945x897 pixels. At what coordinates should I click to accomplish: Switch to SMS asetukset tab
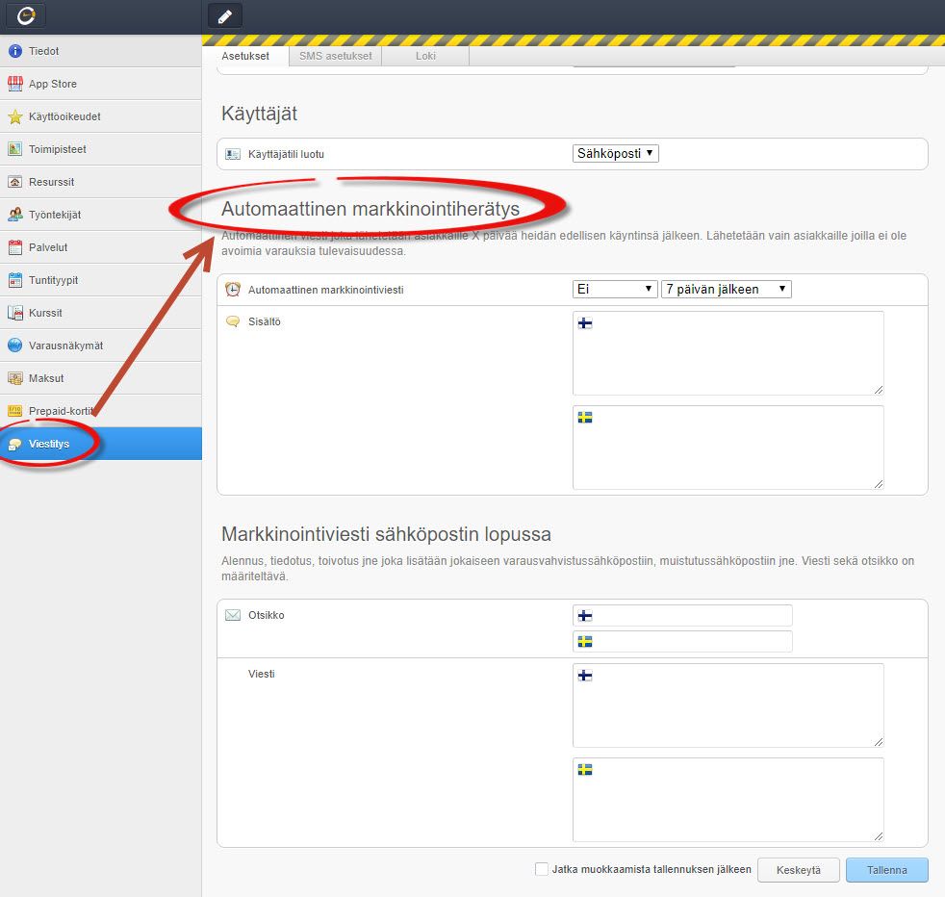click(x=336, y=56)
